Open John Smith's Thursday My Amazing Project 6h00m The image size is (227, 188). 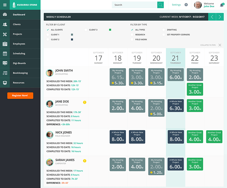(x=176, y=75)
